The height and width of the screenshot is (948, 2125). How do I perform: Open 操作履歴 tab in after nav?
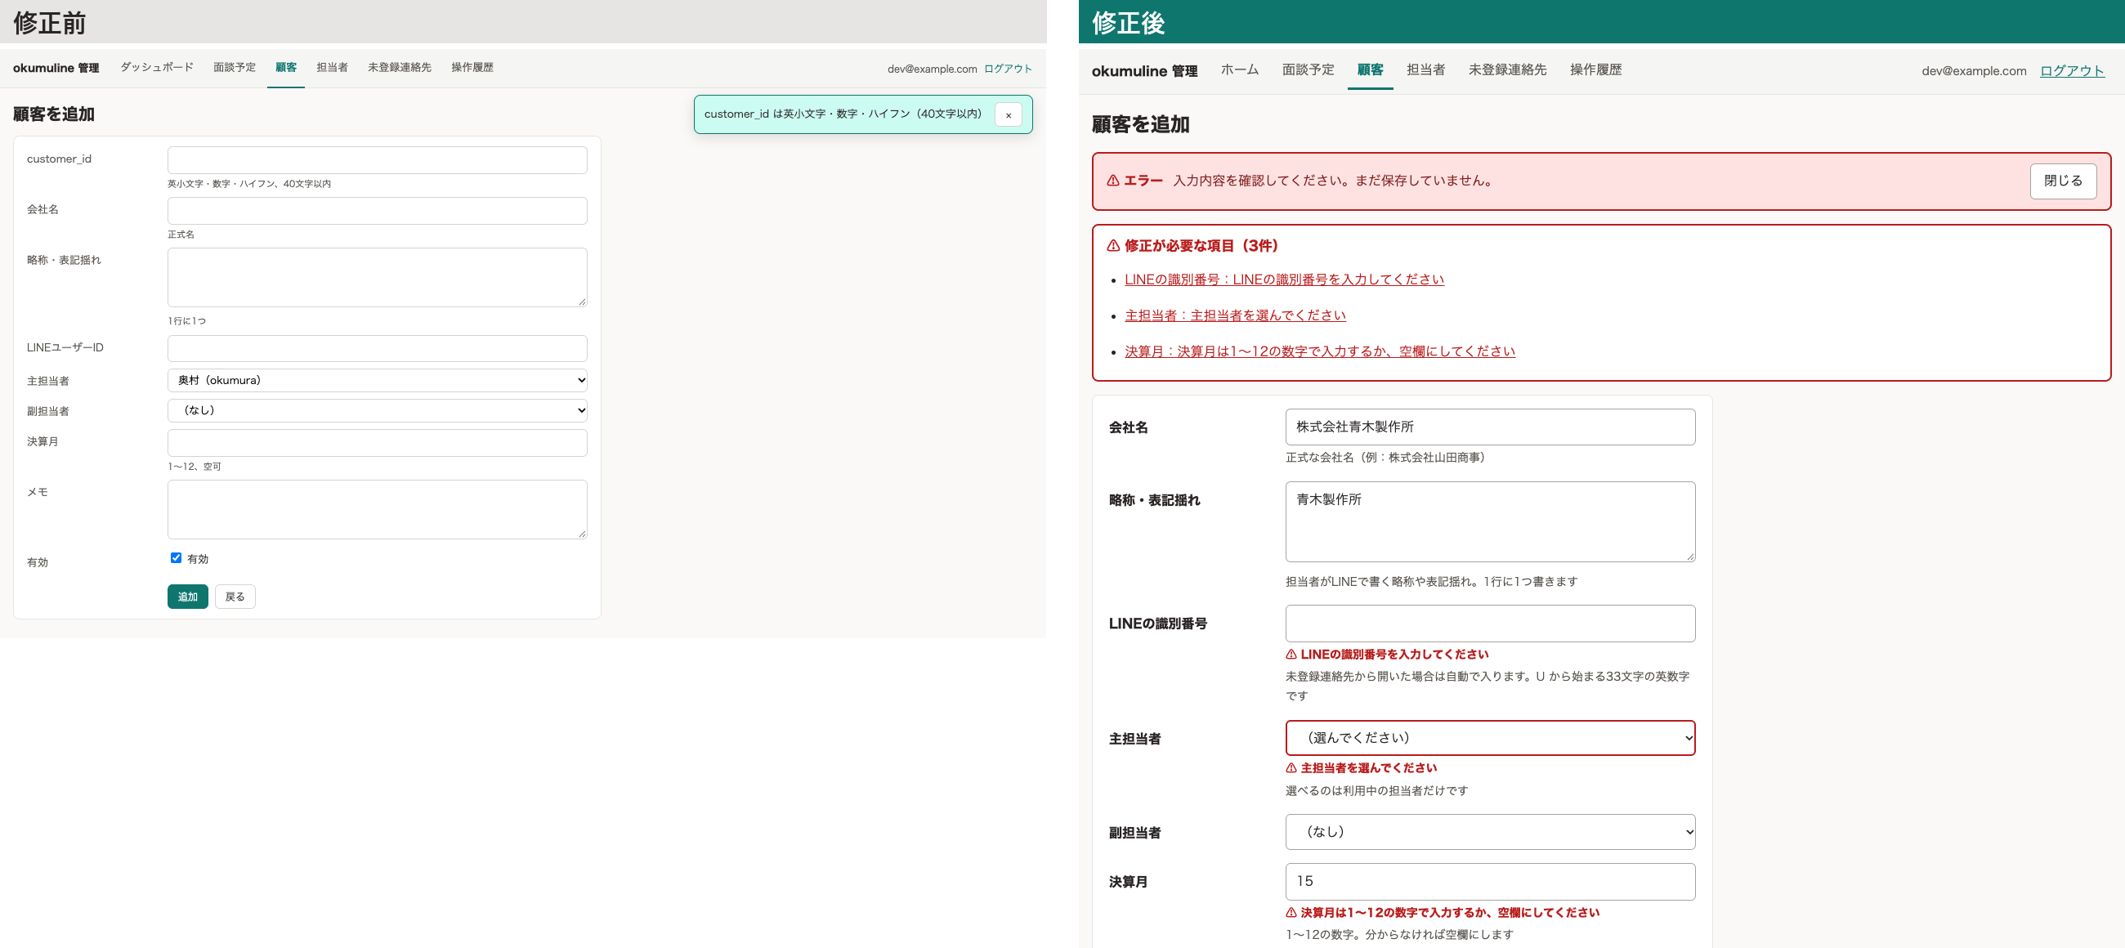click(1595, 70)
